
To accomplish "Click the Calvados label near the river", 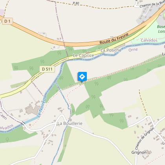I will tap(149, 40).
